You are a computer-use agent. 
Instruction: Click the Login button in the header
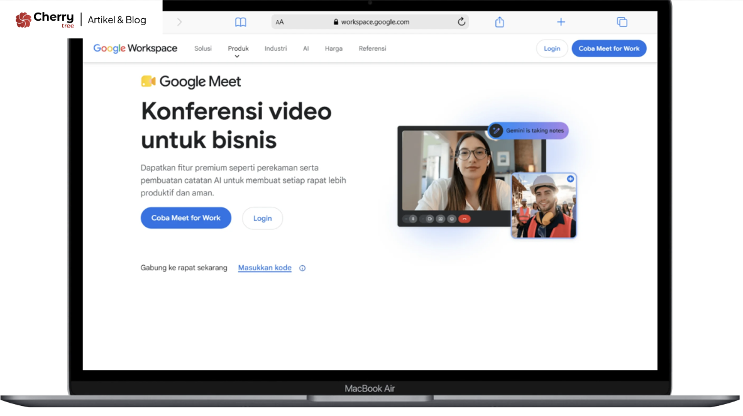(x=551, y=48)
